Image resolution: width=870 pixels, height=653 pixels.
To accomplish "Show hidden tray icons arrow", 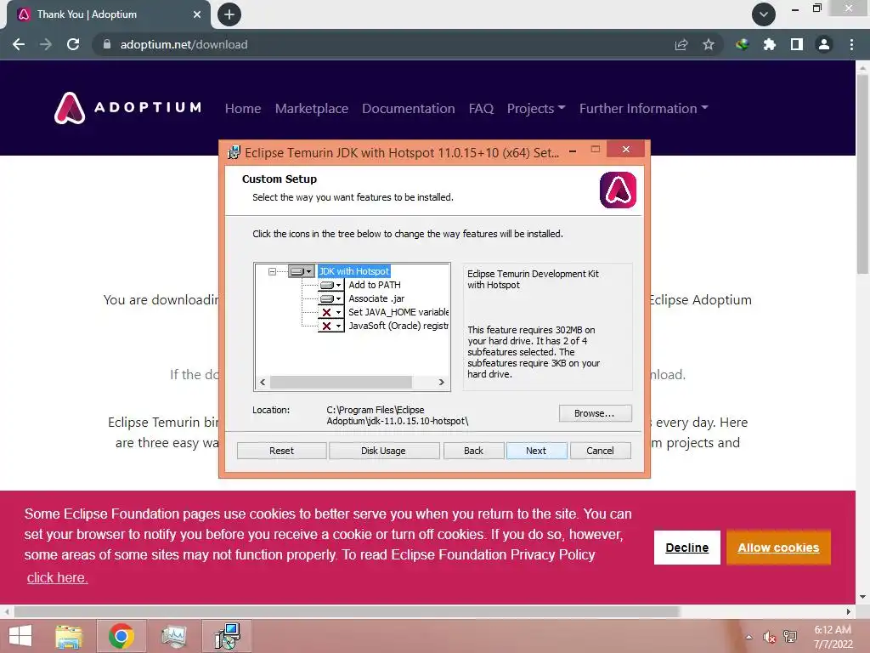I will 749,637.
